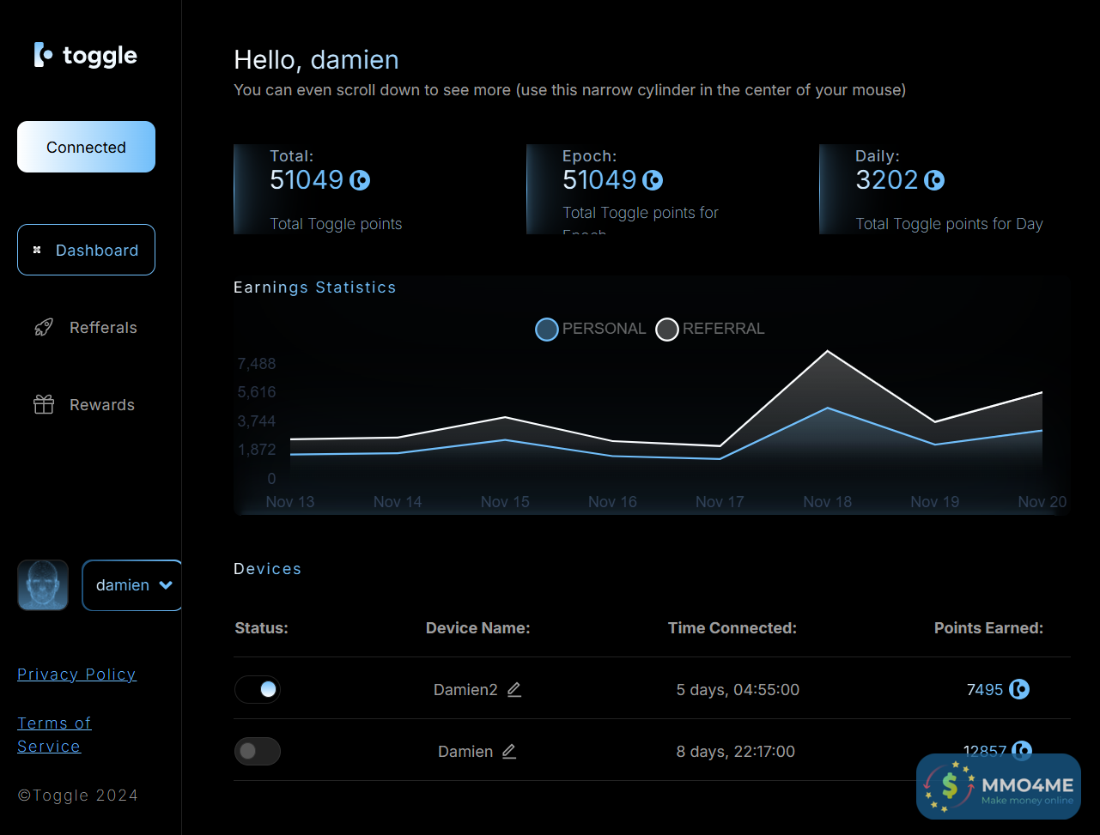1100x835 pixels.
Task: Click the 8 days, 22:17:00 time cell
Action: pos(736,751)
